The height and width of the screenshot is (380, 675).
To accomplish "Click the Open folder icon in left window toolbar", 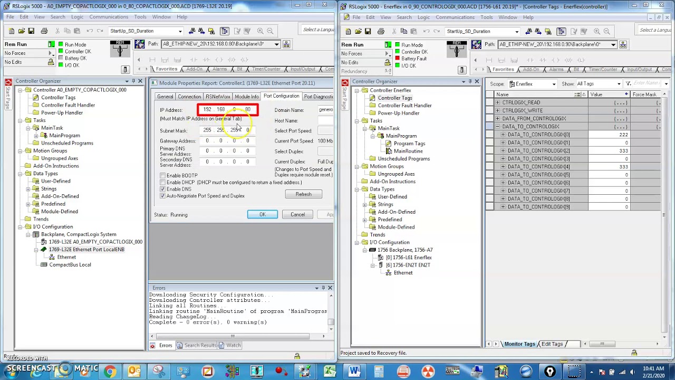I will [x=21, y=31].
